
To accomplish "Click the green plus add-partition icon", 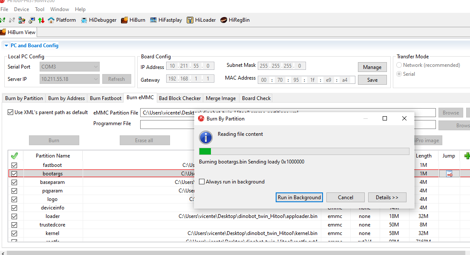I will pyautogui.click(x=467, y=156).
